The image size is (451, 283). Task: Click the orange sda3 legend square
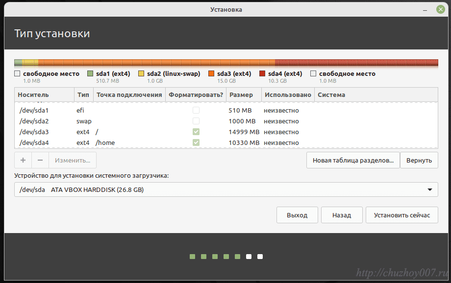[x=211, y=74]
